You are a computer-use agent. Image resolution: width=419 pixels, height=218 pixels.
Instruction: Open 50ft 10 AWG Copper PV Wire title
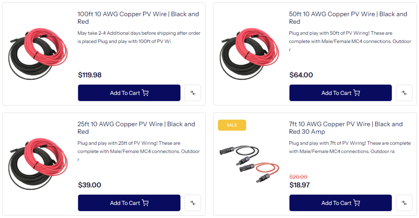[x=348, y=18]
